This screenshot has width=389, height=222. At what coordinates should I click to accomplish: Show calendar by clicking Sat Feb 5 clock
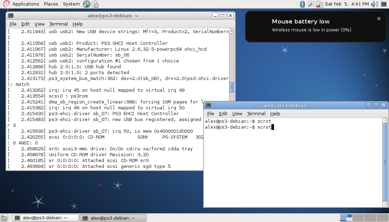click(x=346, y=4)
